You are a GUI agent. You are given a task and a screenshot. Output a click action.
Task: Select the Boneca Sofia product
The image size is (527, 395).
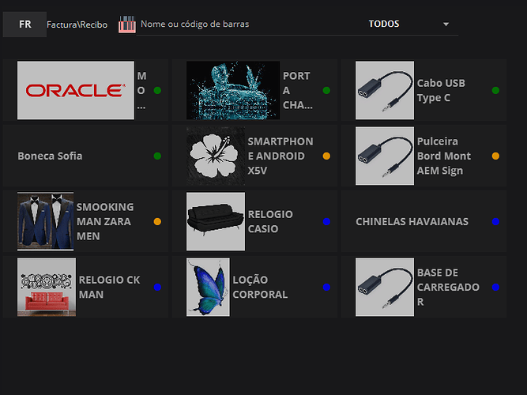85,156
